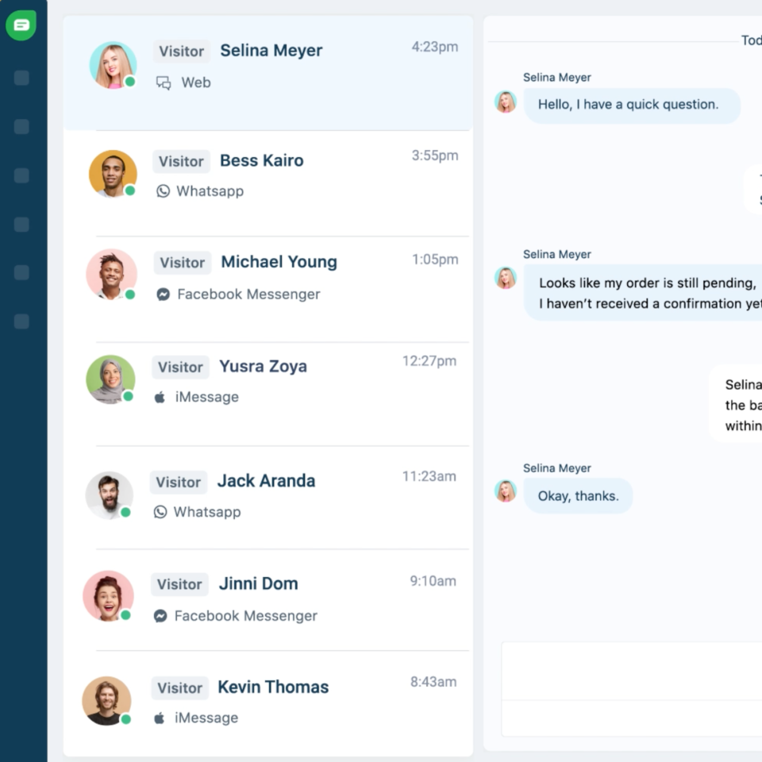Viewport: 762px width, 762px height.
Task: Click the Visitor tag beside Selina Meyer
Action: click(x=182, y=51)
